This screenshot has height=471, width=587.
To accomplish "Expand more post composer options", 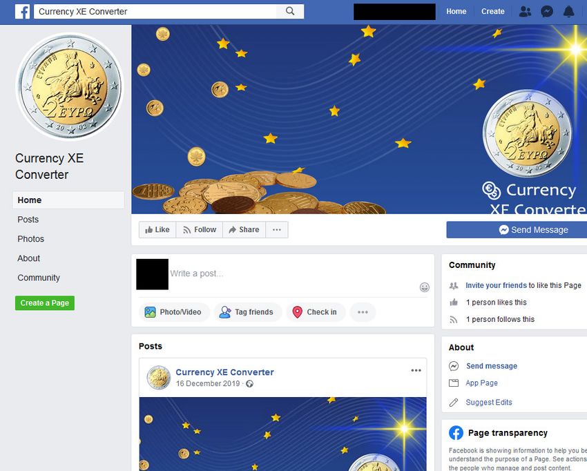I will click(x=363, y=312).
